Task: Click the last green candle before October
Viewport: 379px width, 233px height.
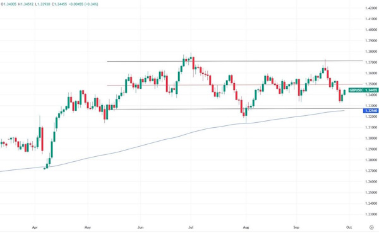Action: click(x=344, y=92)
